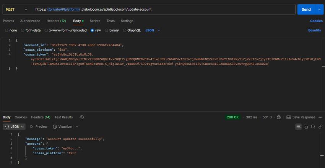Open the Test Results tab

point(63,117)
